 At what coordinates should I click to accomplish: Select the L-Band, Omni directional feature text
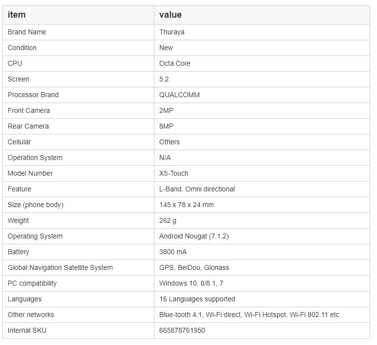coord(197,189)
